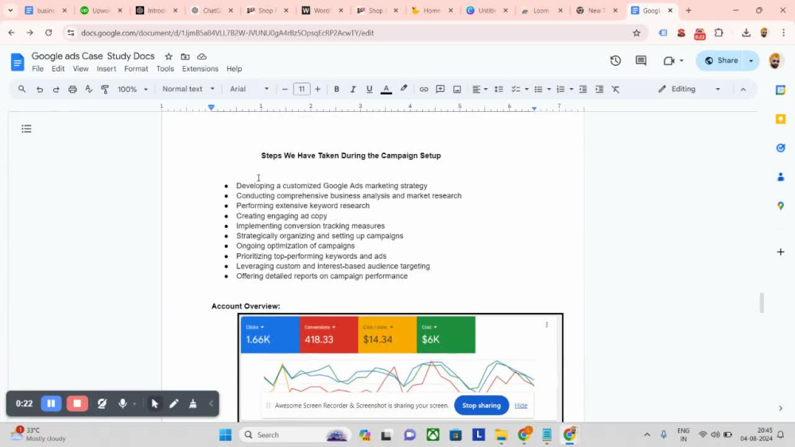
Task: Click the Stop sharing button
Action: (x=481, y=406)
